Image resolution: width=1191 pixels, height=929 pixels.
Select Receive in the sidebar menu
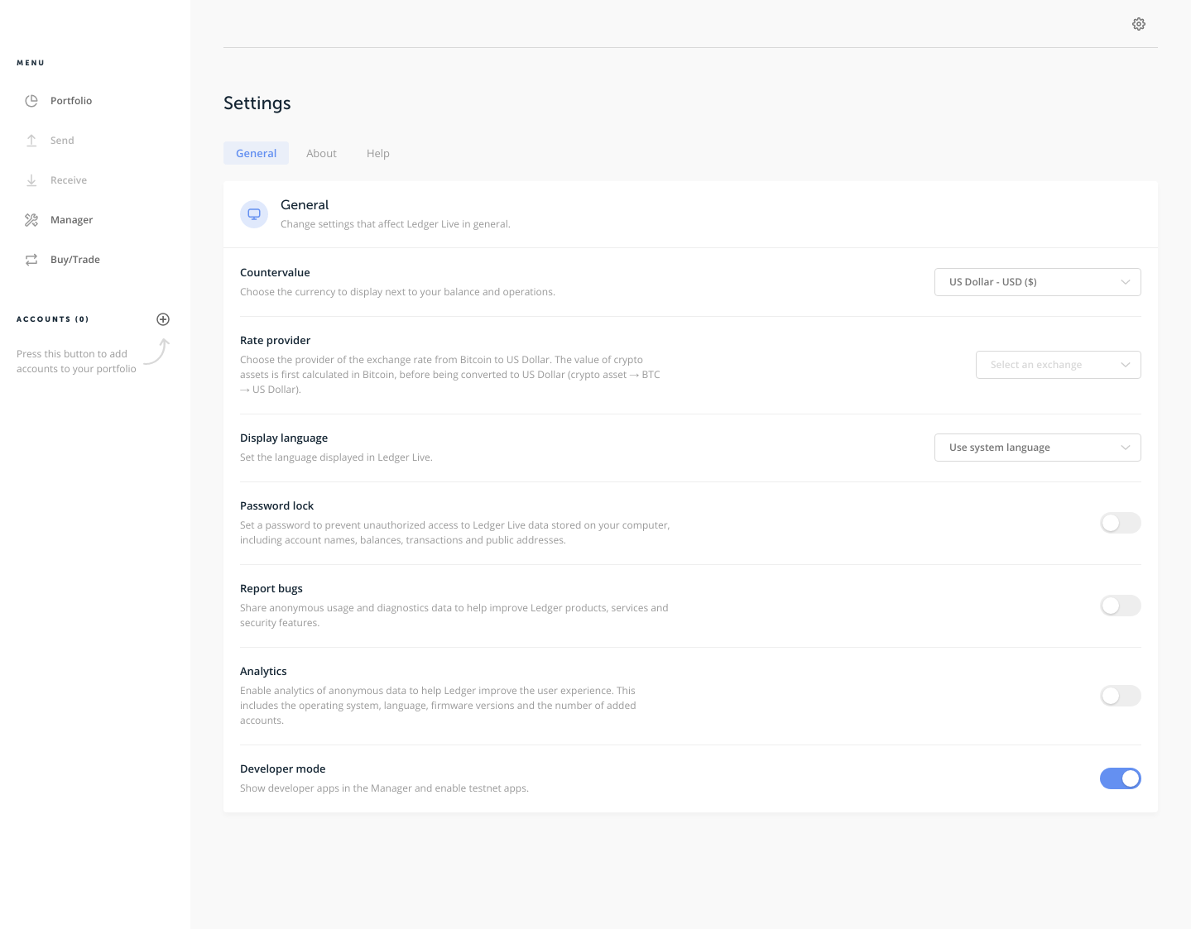tap(69, 180)
